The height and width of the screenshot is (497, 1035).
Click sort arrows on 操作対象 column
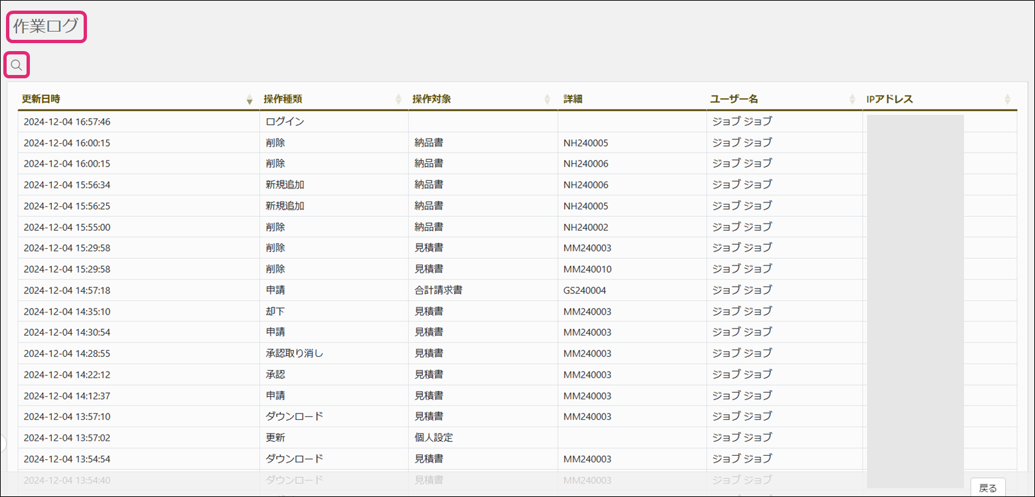coord(547,100)
